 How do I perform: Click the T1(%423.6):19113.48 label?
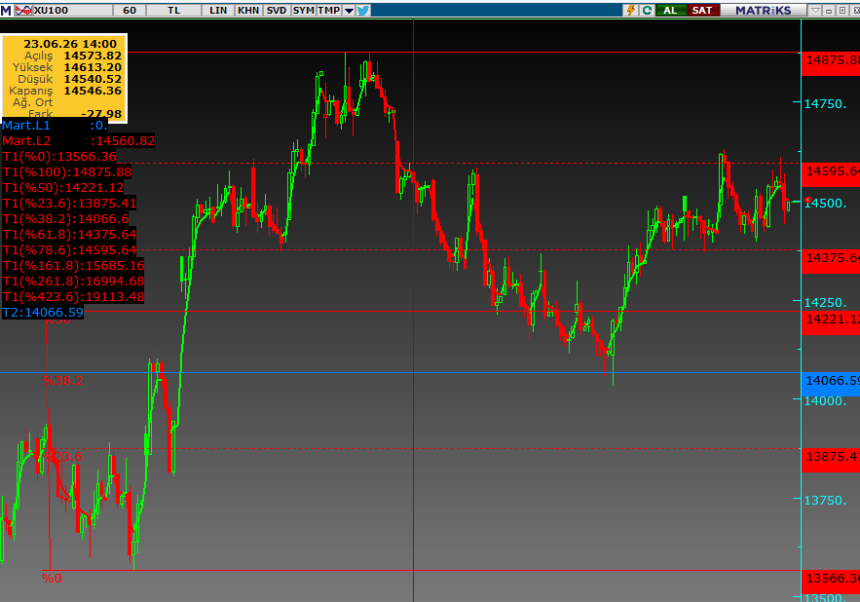[x=73, y=297]
